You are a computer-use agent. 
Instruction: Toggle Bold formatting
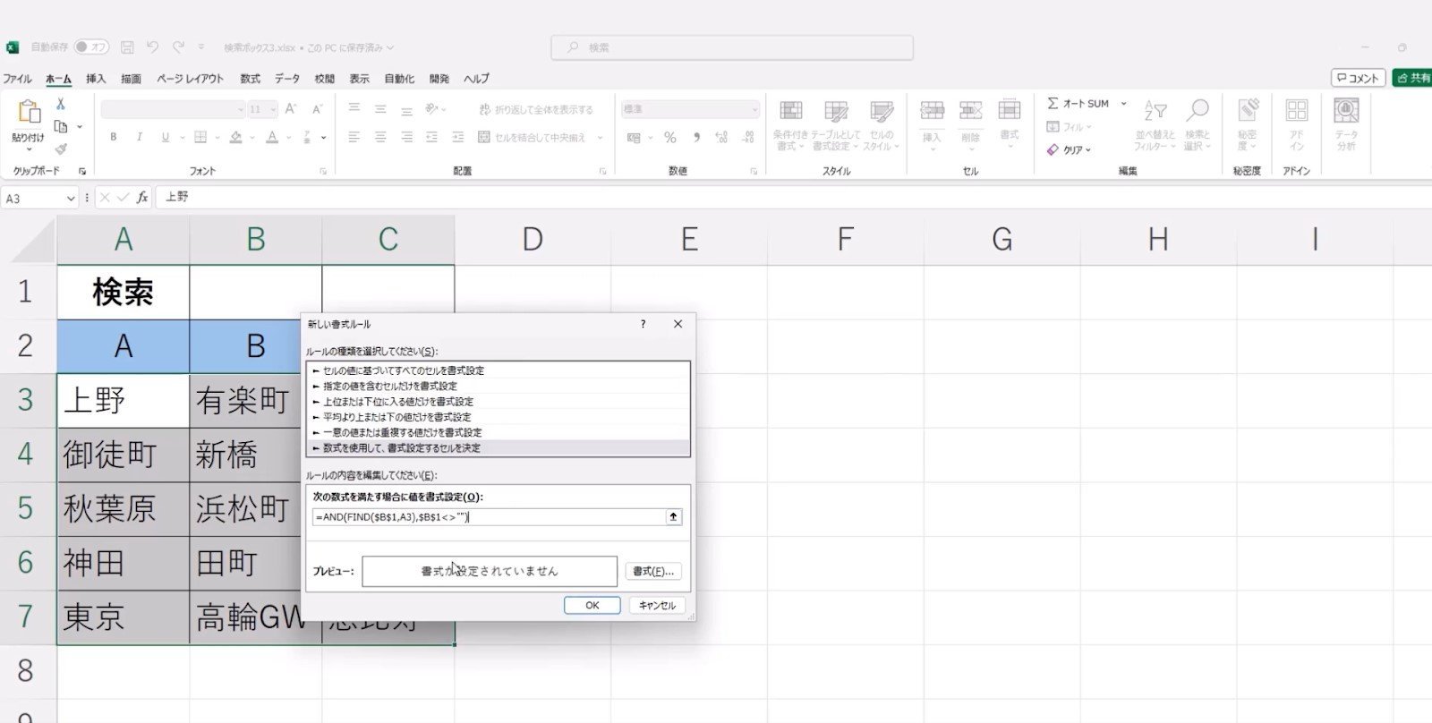point(113,137)
